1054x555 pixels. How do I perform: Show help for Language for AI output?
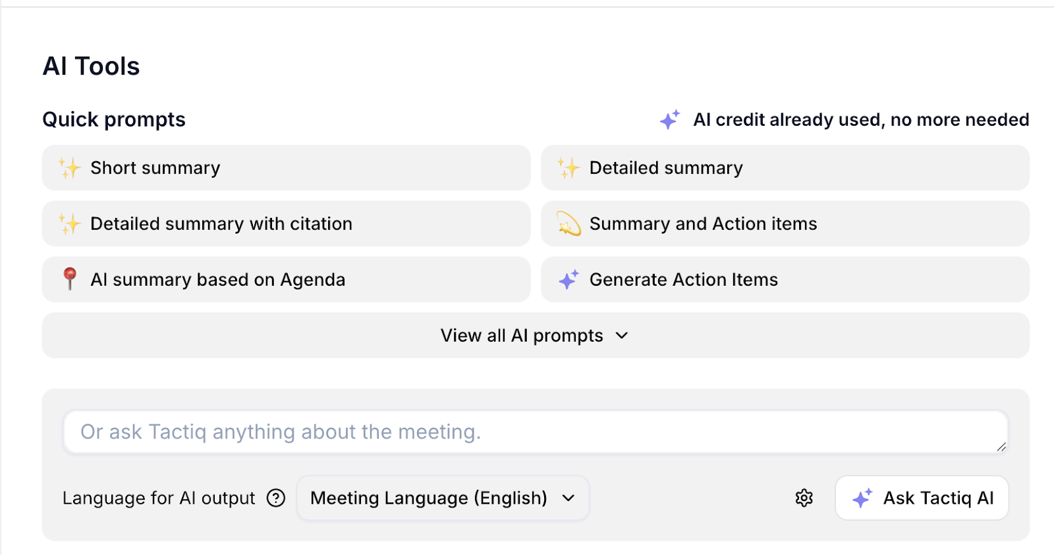pyautogui.click(x=276, y=498)
